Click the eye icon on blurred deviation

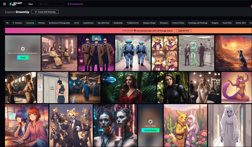click(x=23, y=49)
